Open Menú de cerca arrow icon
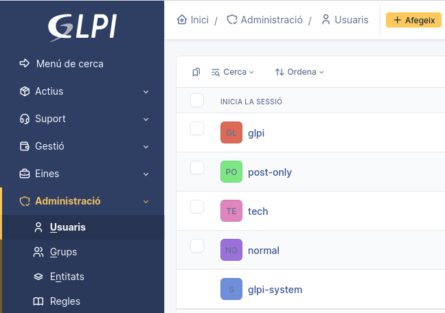Viewport: 445px width, 313px height. pyautogui.click(x=25, y=63)
